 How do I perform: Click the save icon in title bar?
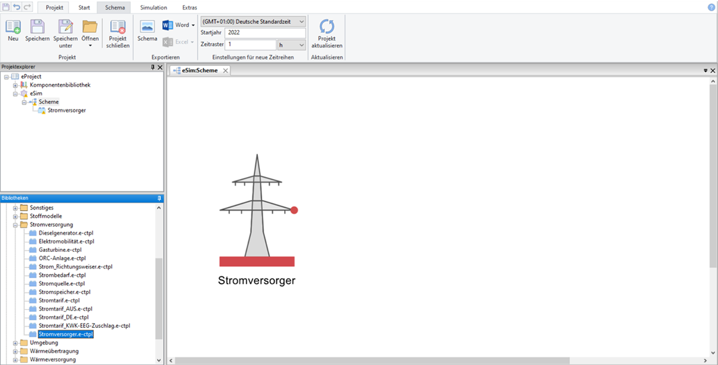click(6, 6)
